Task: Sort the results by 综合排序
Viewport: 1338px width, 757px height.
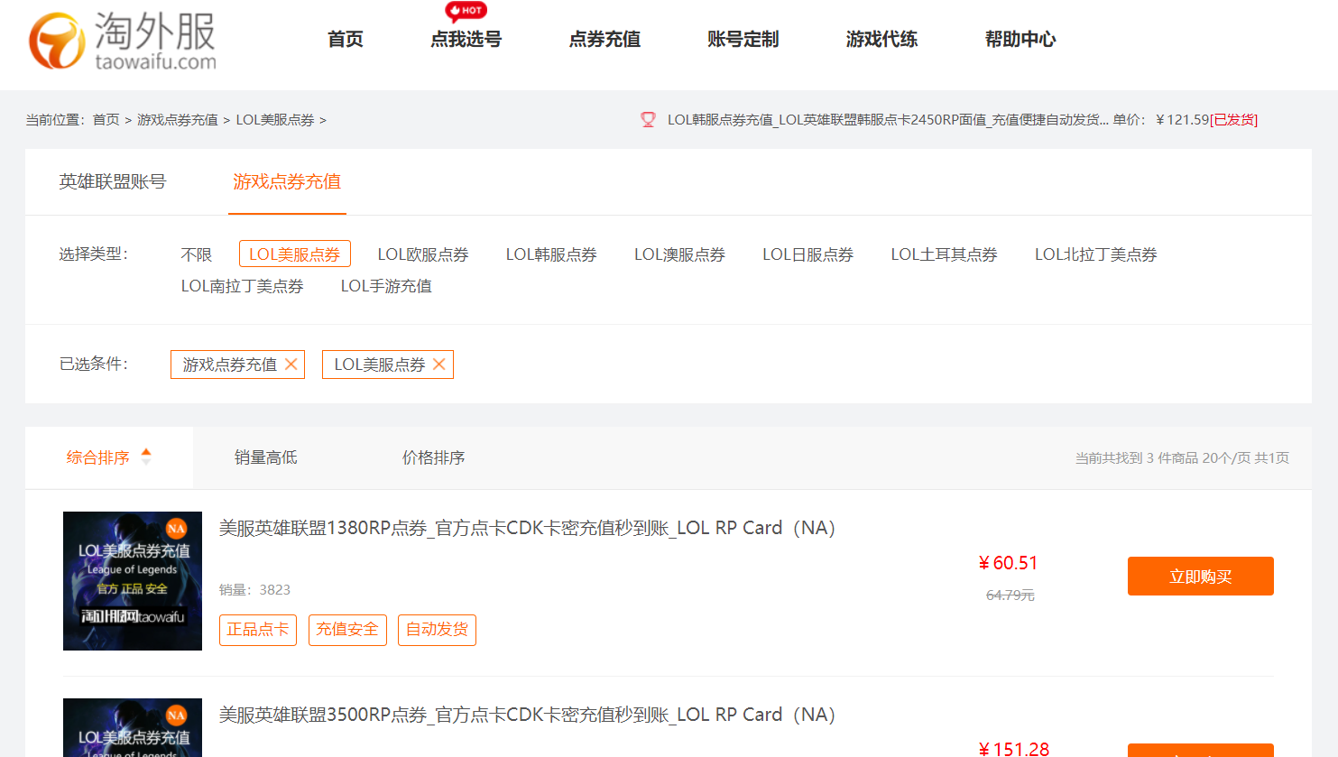Action: (98, 457)
